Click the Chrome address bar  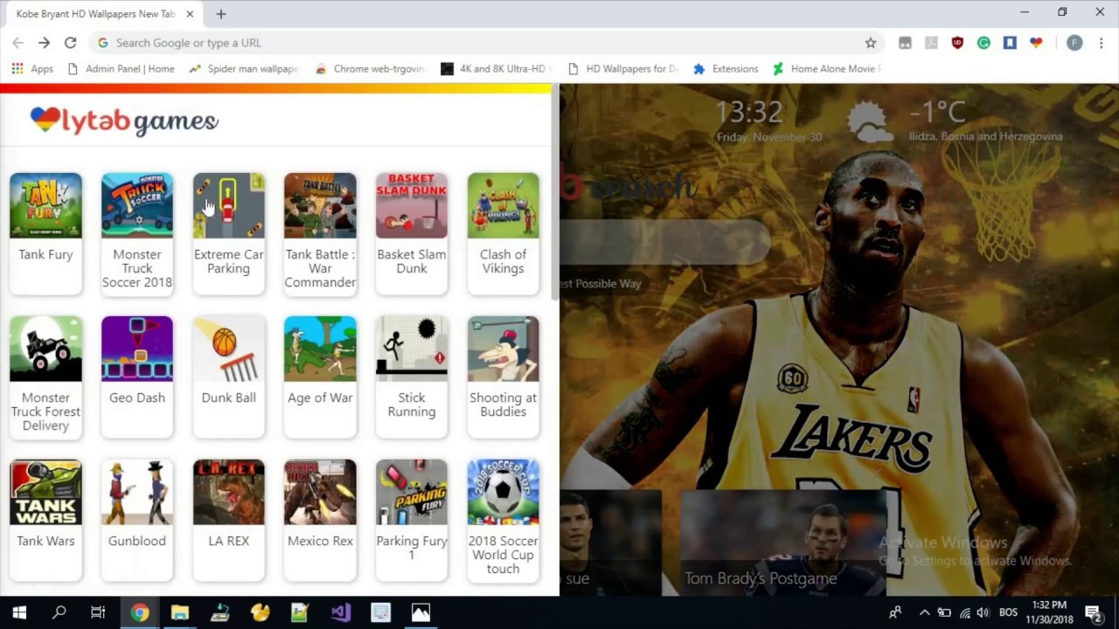[485, 43]
